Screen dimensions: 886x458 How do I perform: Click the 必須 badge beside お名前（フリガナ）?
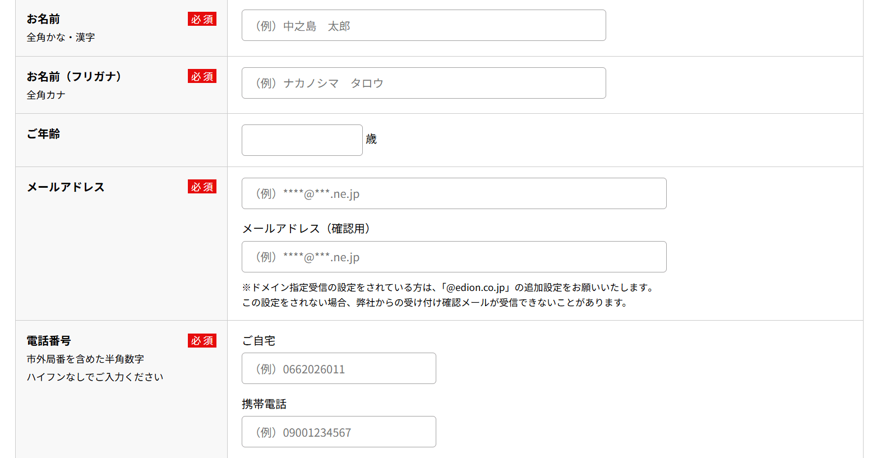pyautogui.click(x=202, y=77)
